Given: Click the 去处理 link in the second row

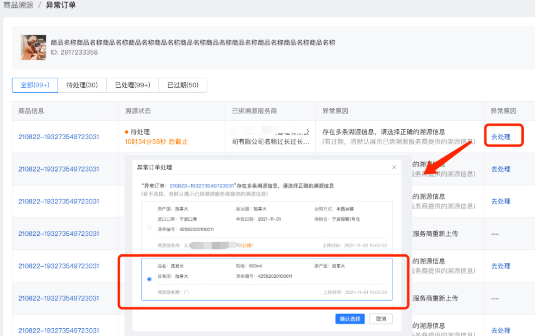Looking at the screenshot, I should pos(500,169).
